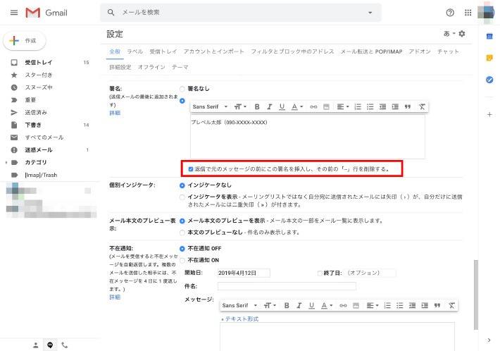The image size is (500, 351).
Task: Open the main menu hamburger icon
Action: [x=14, y=13]
